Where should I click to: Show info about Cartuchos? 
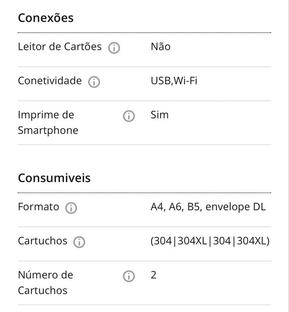point(79,242)
